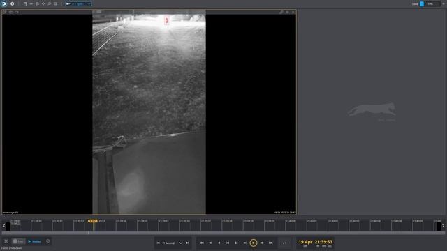Select the magnifier search tool in top toolbar
The height and width of the screenshot is (251, 447).
pos(50,3)
